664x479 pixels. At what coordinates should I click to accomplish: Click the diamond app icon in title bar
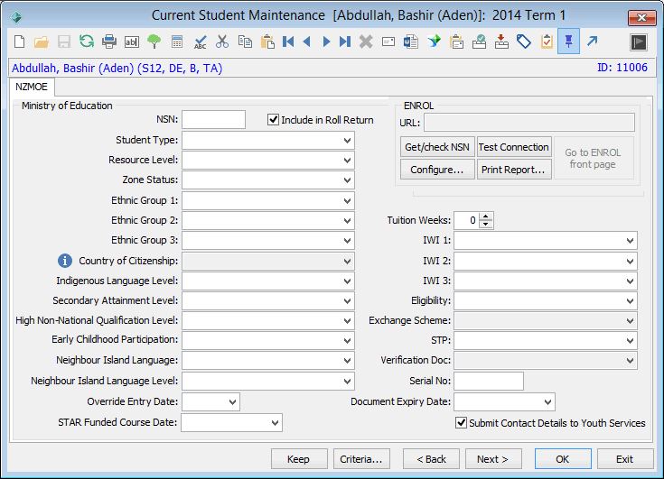tap(16, 17)
